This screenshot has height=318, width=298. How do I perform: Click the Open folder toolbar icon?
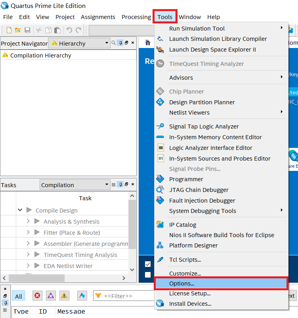(x=18, y=30)
